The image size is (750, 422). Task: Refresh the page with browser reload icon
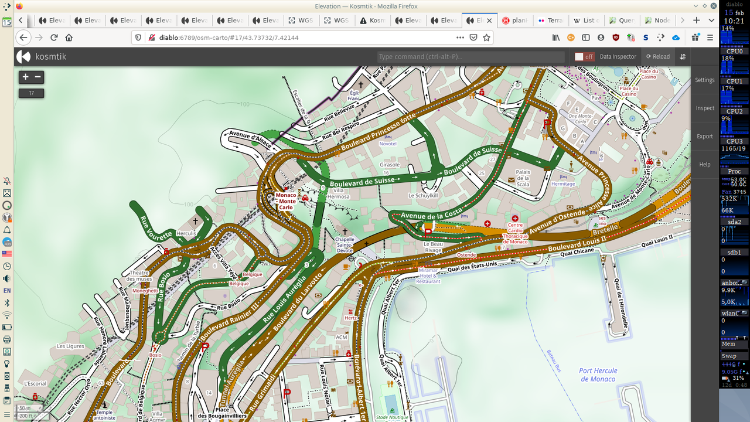pyautogui.click(x=54, y=38)
